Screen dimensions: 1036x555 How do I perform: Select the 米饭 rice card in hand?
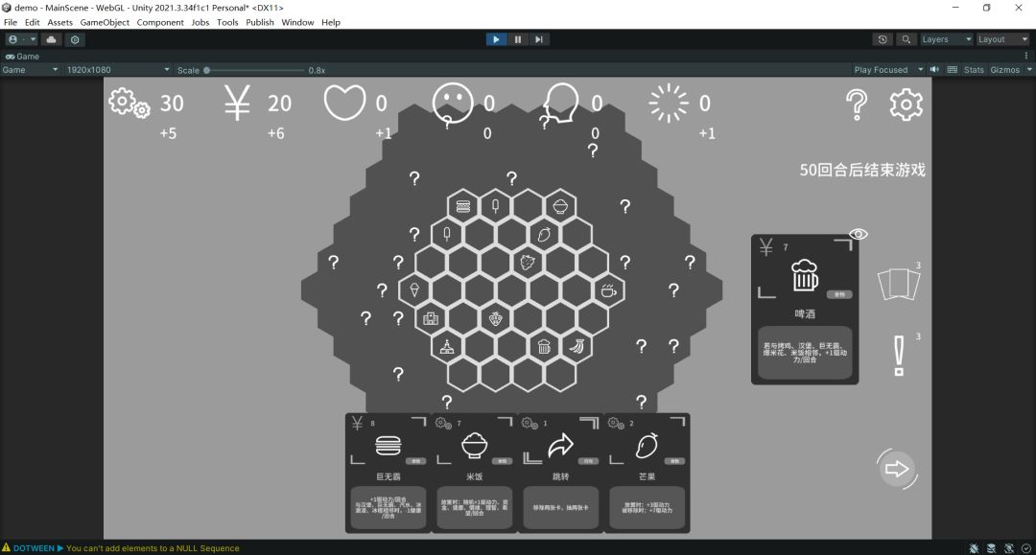(x=475, y=473)
